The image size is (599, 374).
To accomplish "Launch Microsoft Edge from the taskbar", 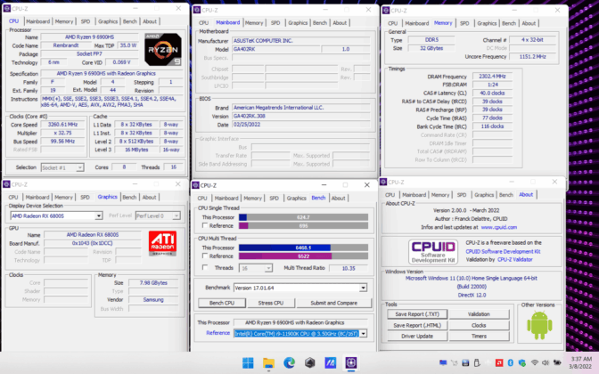I will (289, 362).
